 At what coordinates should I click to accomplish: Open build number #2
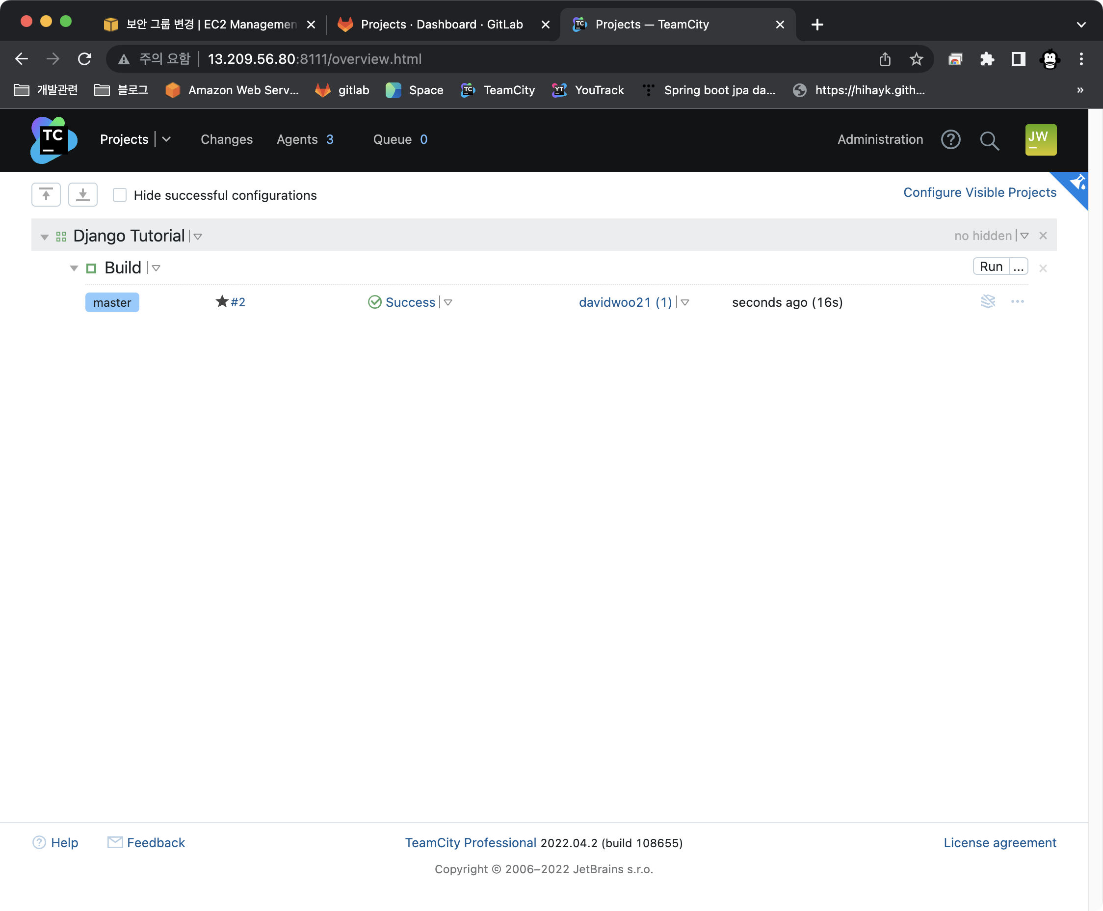point(238,302)
